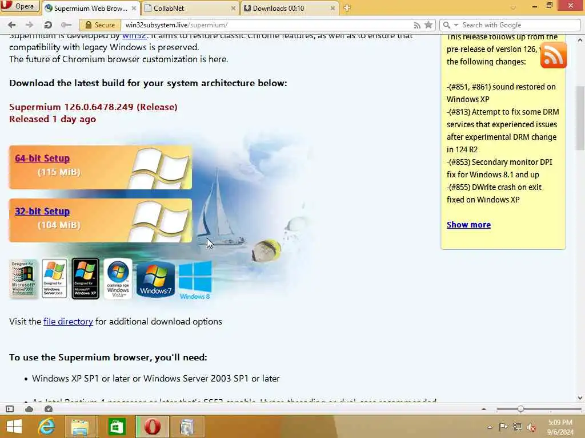Open the zoom menu arrow beside slider
This screenshot has height=438, width=585.
click(484, 409)
